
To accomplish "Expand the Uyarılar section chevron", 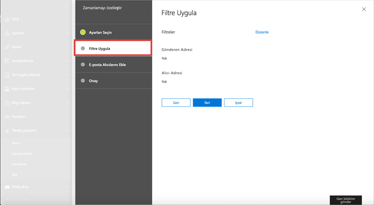I will (67, 33).
